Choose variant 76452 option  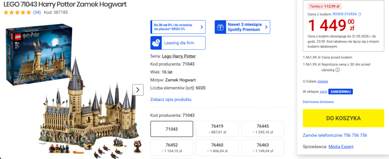click(x=172, y=148)
